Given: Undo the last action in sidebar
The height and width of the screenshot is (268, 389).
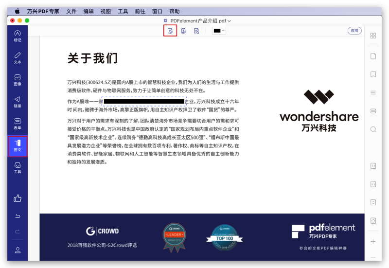Looking at the screenshot, I should (x=18, y=216).
